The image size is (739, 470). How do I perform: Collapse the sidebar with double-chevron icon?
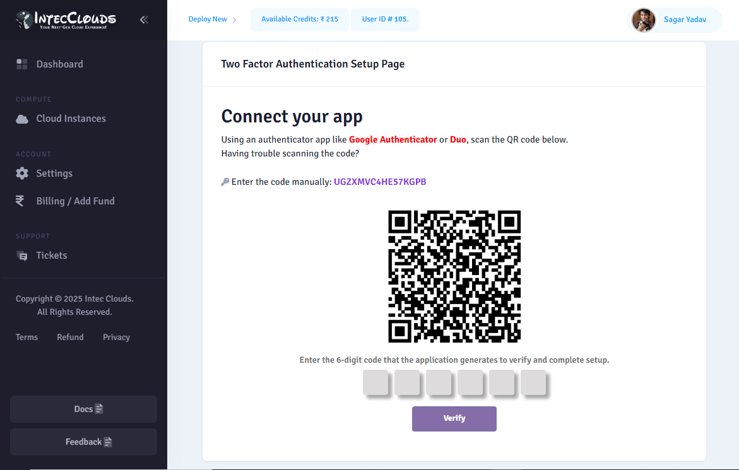(145, 20)
